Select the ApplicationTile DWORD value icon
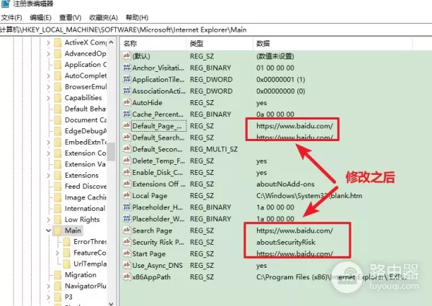Screen dimensions: 432x306 coord(127,80)
